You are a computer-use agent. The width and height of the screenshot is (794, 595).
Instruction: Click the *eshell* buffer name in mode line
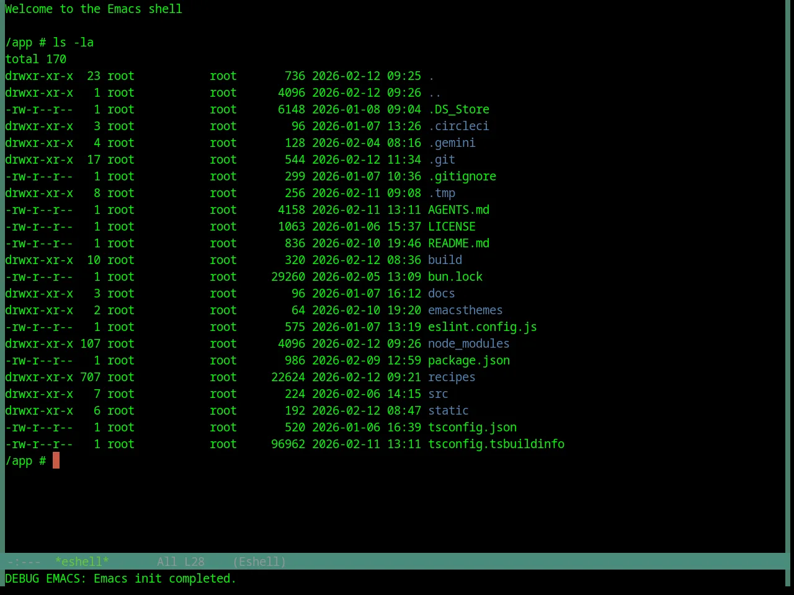coord(82,562)
